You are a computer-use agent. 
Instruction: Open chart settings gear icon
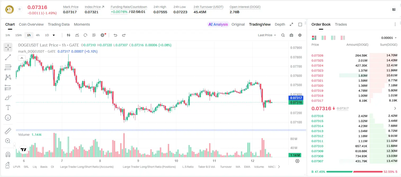click(300, 35)
